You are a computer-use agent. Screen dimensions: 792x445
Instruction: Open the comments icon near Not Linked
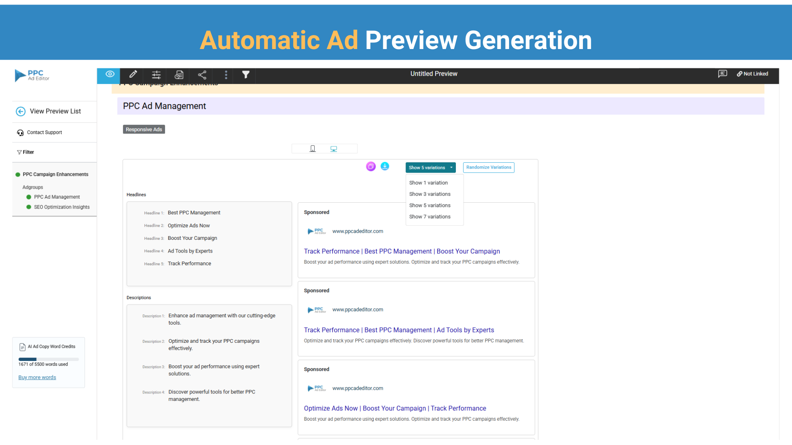(722, 74)
